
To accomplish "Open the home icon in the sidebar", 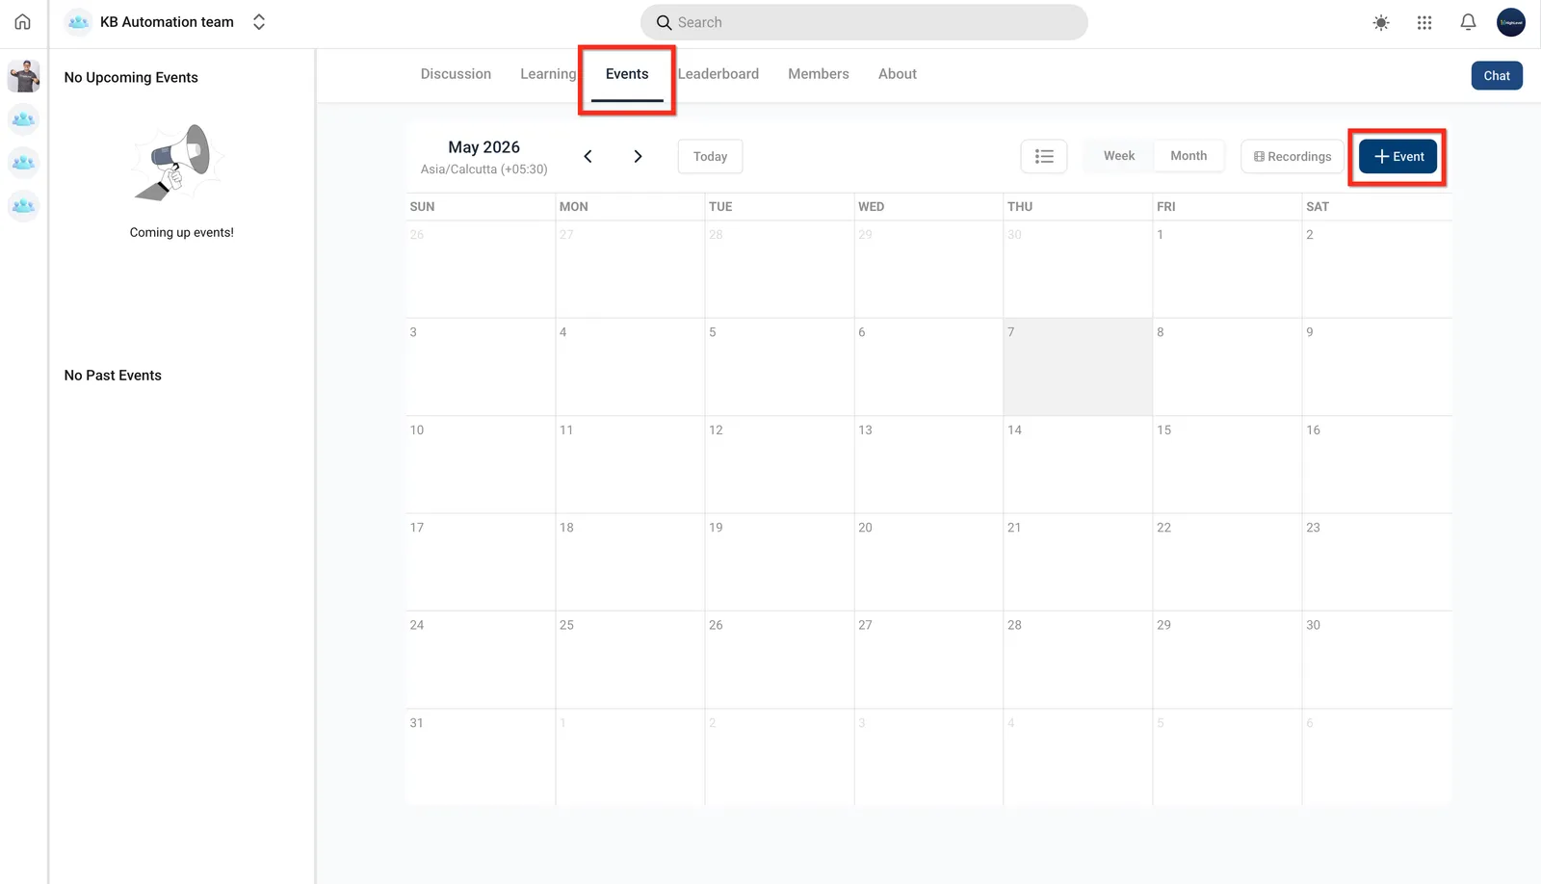I will pyautogui.click(x=23, y=21).
